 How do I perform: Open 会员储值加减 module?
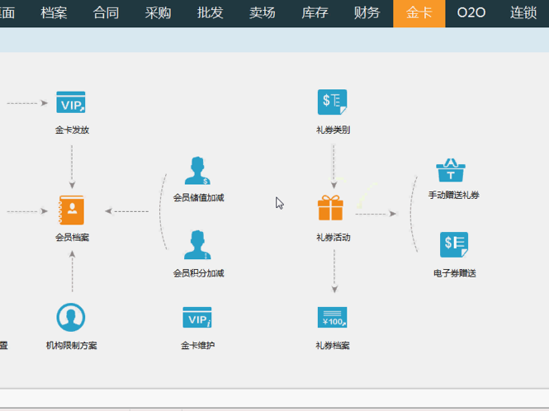click(x=197, y=171)
